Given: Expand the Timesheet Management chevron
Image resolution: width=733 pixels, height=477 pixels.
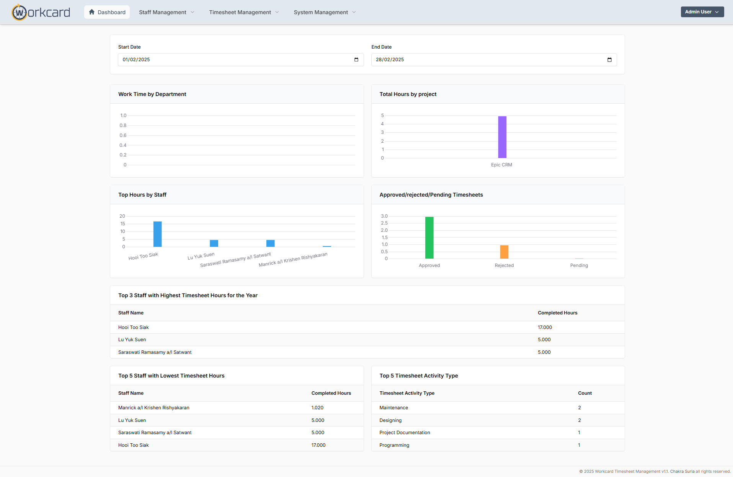Looking at the screenshot, I should pos(277,12).
